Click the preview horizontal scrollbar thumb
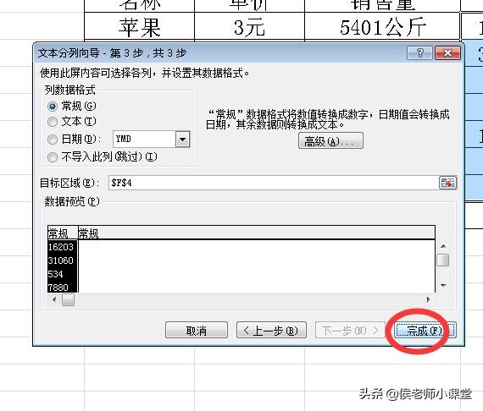Screen dimensions: 483x411 [68, 299]
